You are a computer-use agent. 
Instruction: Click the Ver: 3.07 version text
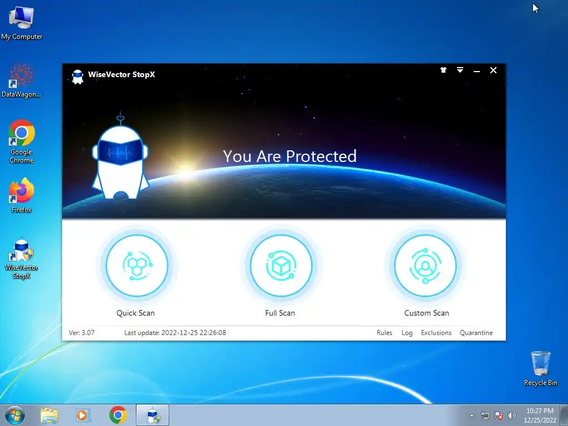pos(82,333)
